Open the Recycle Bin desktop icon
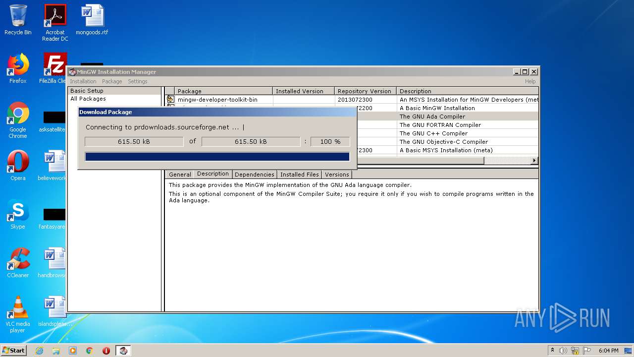 (18, 20)
